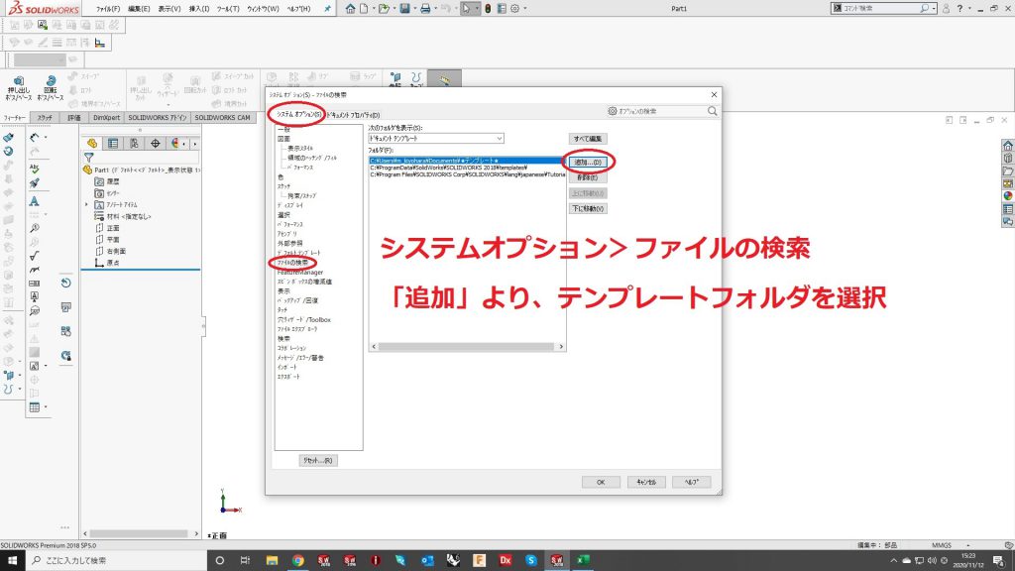Open dropdown arrow beside the Print icon
This screenshot has height=571, width=1015.
click(435, 8)
